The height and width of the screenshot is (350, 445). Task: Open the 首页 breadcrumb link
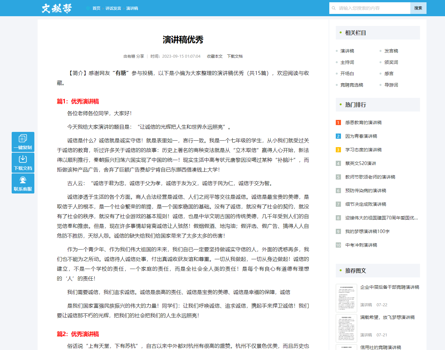click(x=96, y=8)
